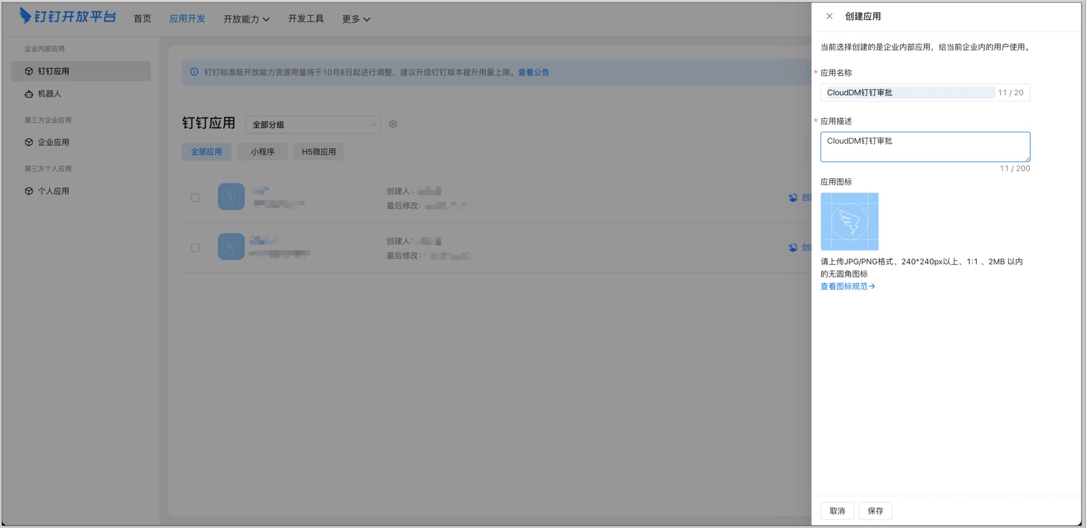The height and width of the screenshot is (528, 1086).
Task: Expand the 更多 menu
Action: click(356, 19)
